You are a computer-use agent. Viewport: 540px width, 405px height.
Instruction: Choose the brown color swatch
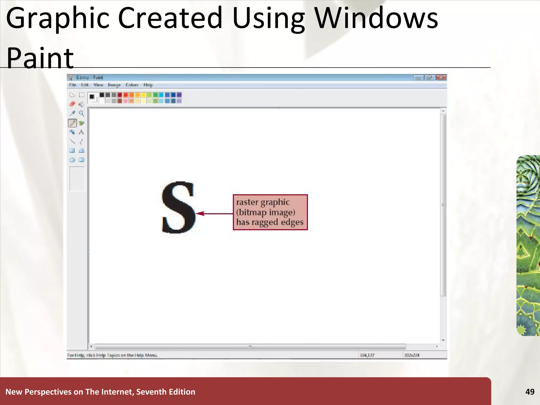point(120,101)
